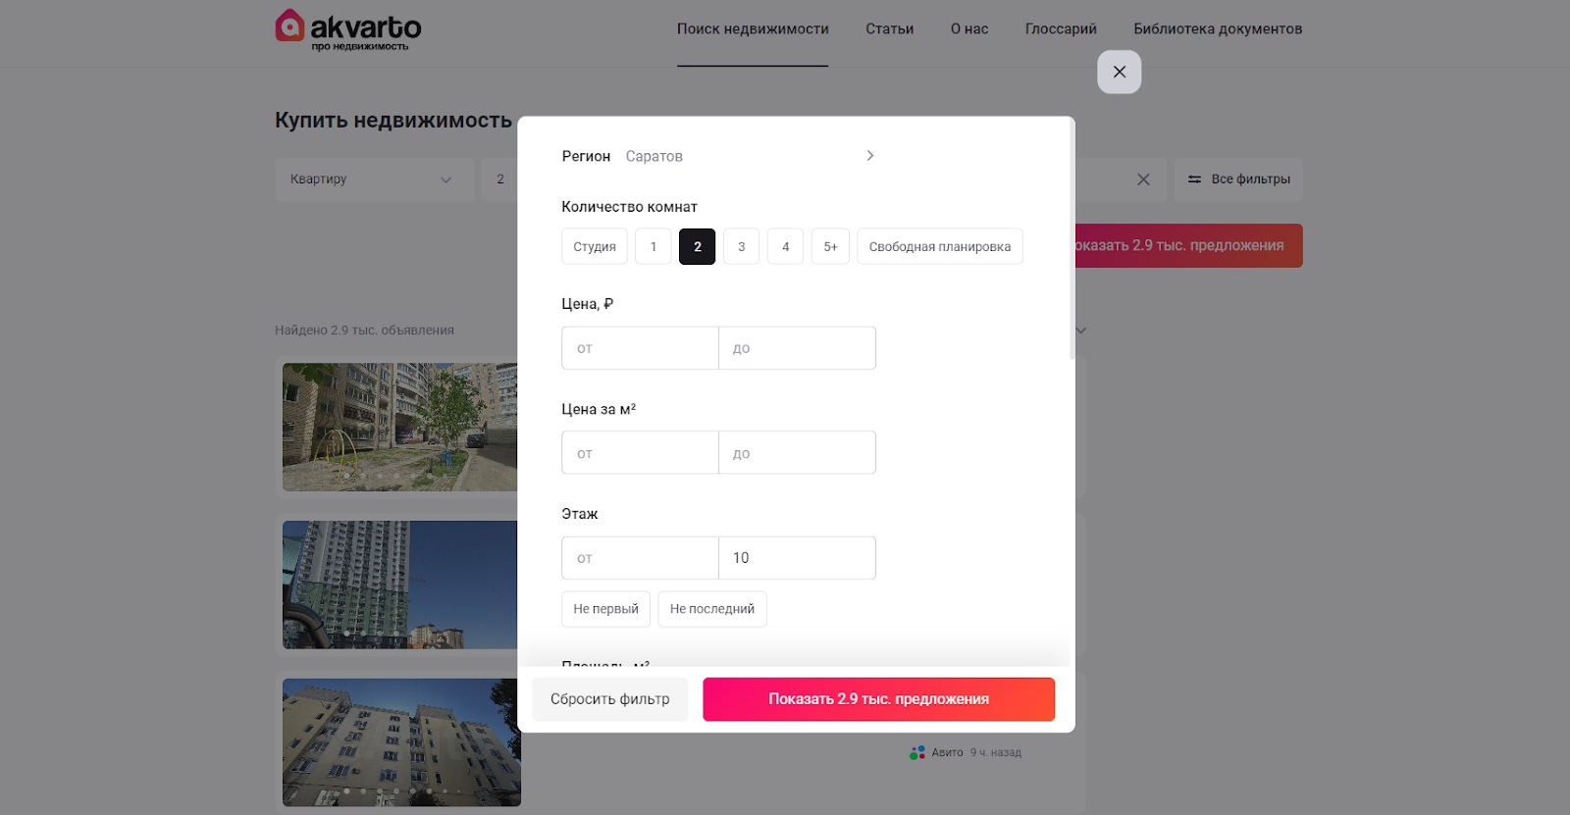This screenshot has height=815, width=1570.
Task: Open Статьи menu item
Action: pyautogui.click(x=890, y=29)
